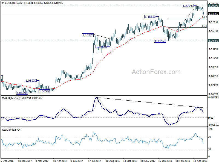Click the 1.18320 price label
219x164 pixels.
(x=150, y=17)
